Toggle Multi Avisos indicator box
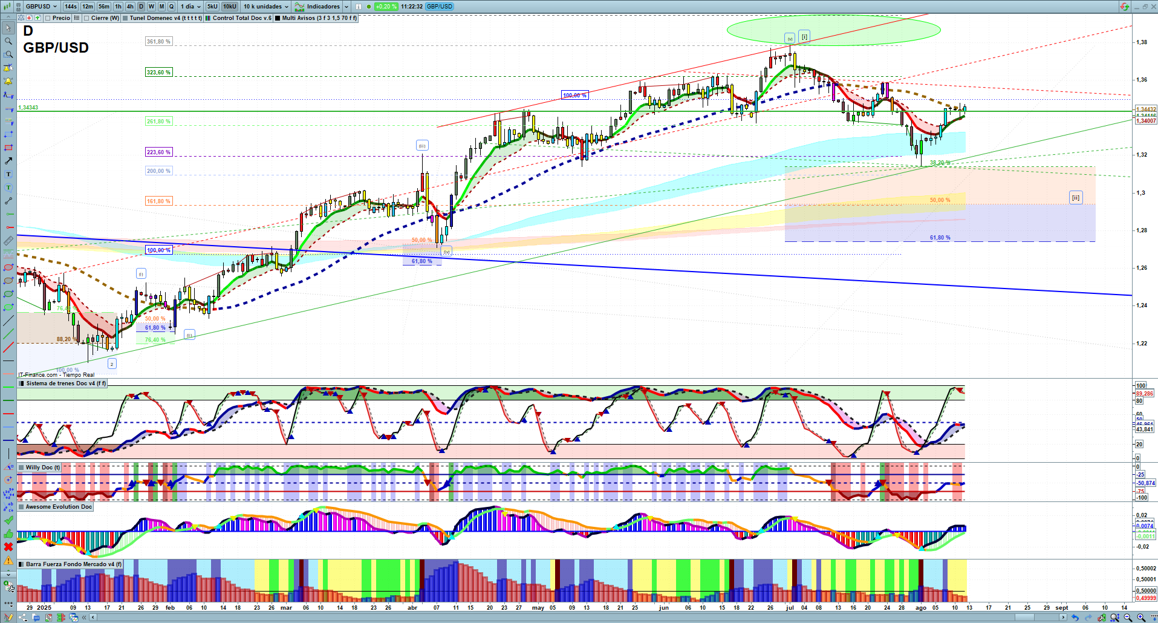Viewport: 1158px width, 623px height. pyautogui.click(x=278, y=18)
